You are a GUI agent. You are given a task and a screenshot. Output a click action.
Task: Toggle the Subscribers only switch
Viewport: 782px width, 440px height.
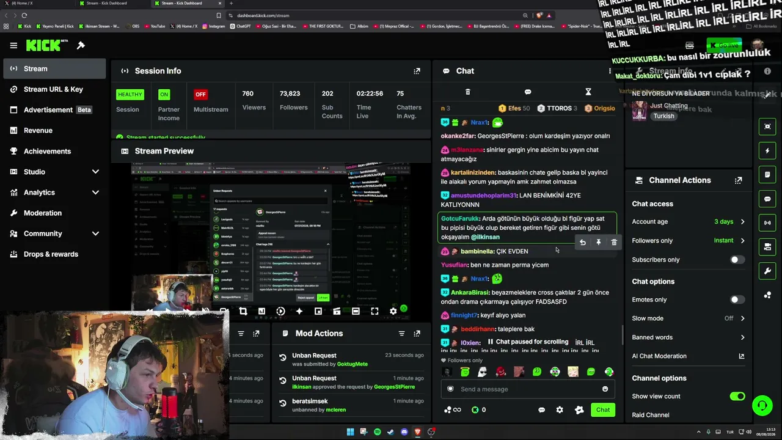pos(737,260)
